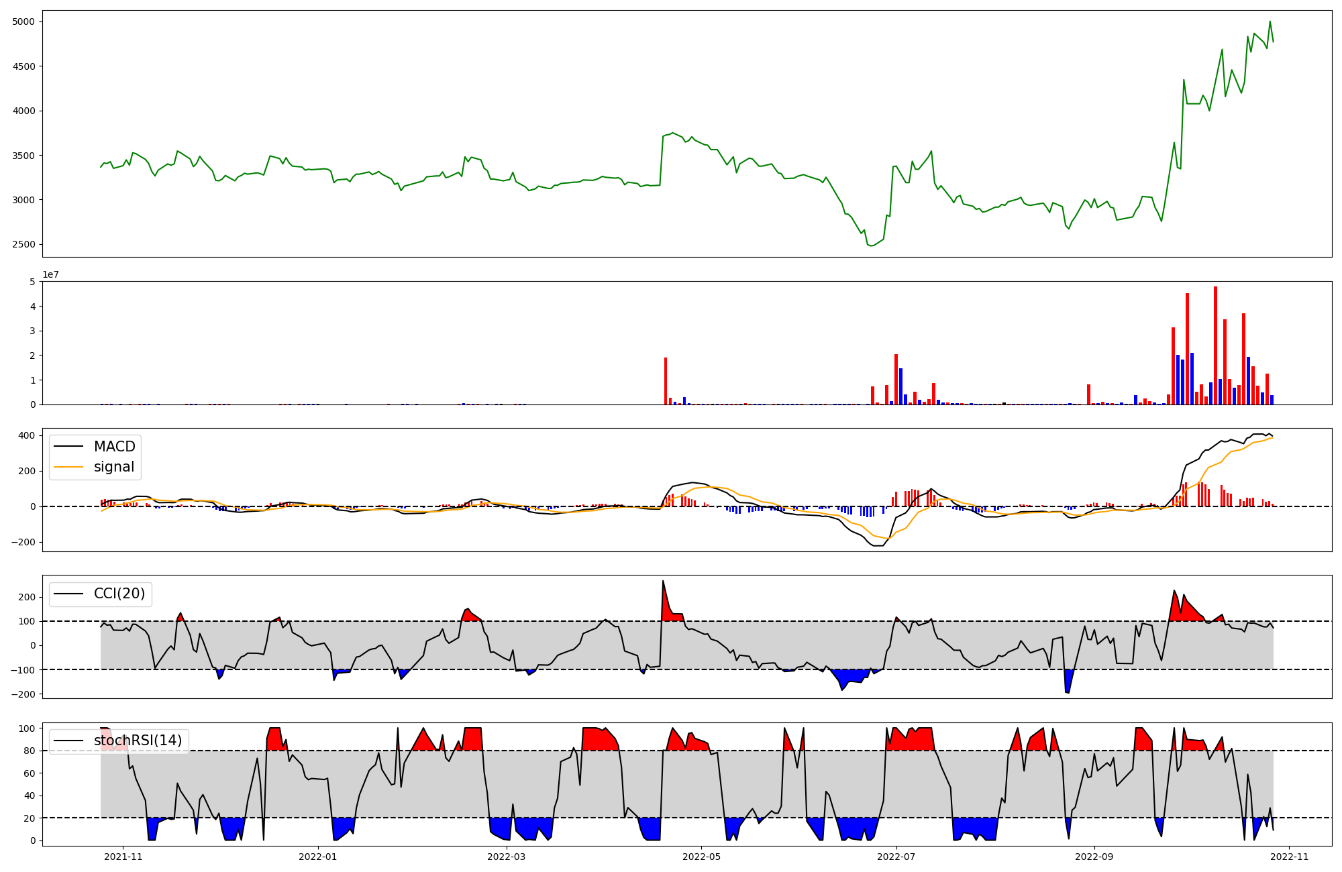This screenshot has height=872, width=1342.
Task: Click the MACD legend label
Action: coord(114,447)
